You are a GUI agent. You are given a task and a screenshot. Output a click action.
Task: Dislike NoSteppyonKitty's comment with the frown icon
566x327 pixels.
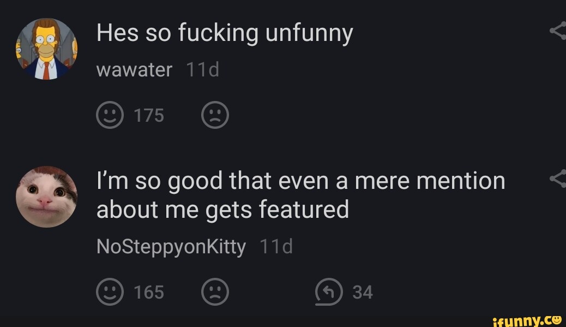[215, 292]
